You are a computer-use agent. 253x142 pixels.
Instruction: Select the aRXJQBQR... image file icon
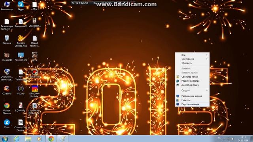click(x=34, y=23)
